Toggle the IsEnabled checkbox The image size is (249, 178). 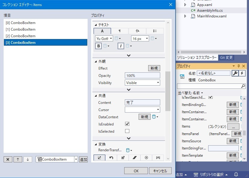tap(127, 124)
